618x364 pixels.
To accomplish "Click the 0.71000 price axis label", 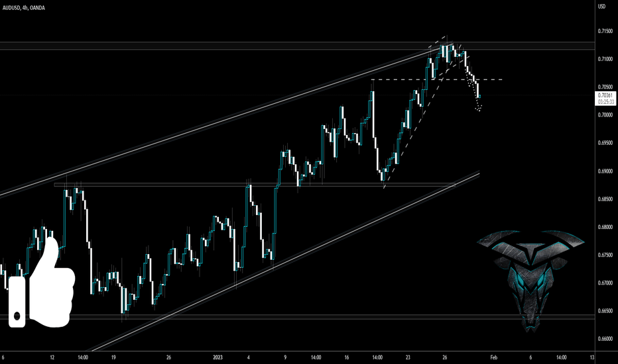I will pyautogui.click(x=605, y=59).
